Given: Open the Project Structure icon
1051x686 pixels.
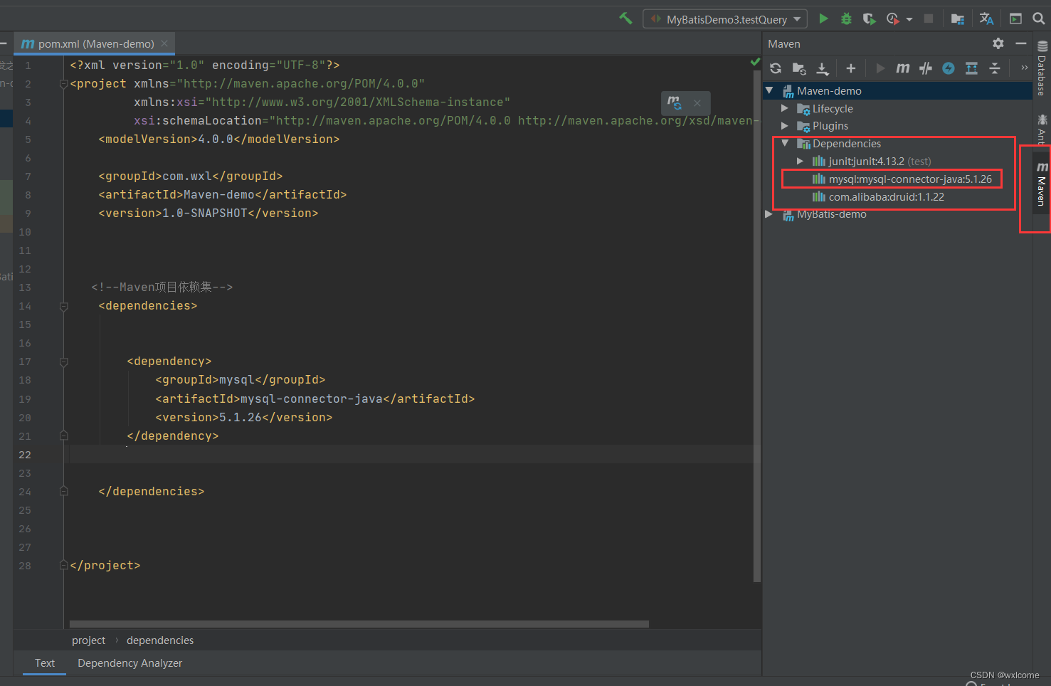Looking at the screenshot, I should (x=958, y=19).
